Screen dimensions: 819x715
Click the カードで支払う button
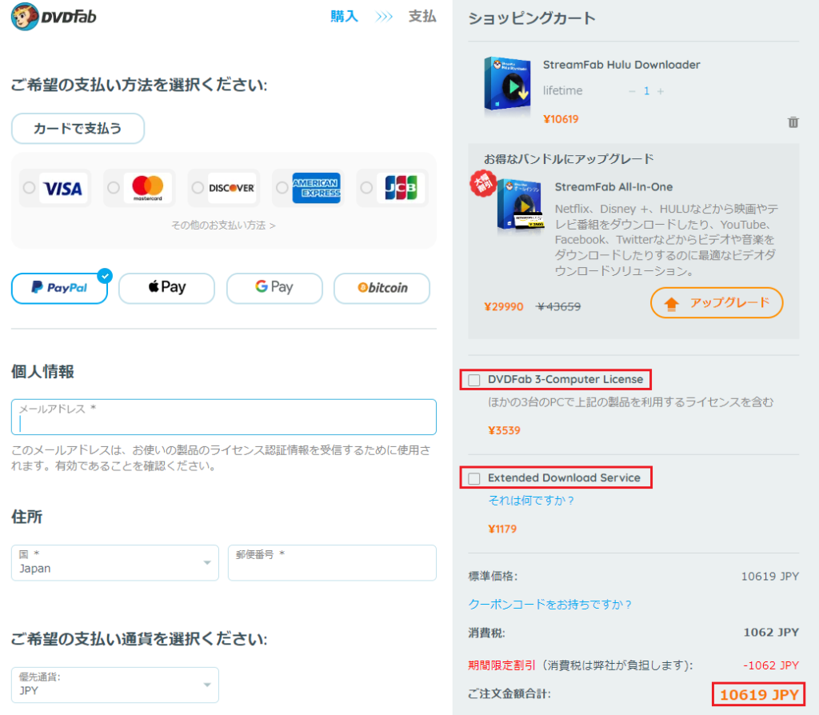(x=78, y=129)
